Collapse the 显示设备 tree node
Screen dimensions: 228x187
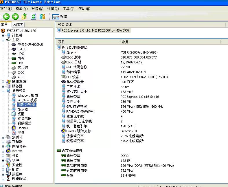3,91
